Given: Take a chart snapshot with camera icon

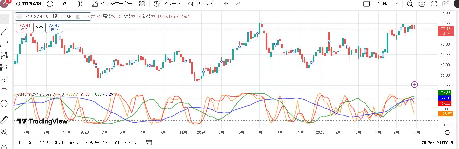Looking at the screenshot, I should [x=446, y=4].
